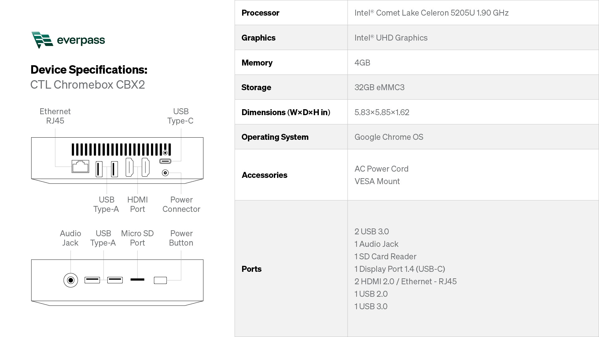Screen dimensions: 599x337
Task: Click the "Storage" row header
Action: pos(256,87)
